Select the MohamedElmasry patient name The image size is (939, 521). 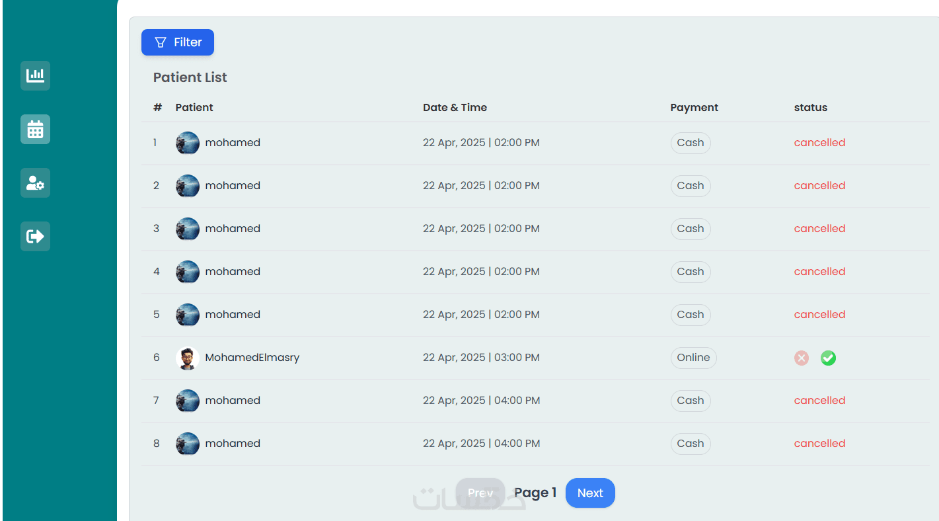[252, 358]
